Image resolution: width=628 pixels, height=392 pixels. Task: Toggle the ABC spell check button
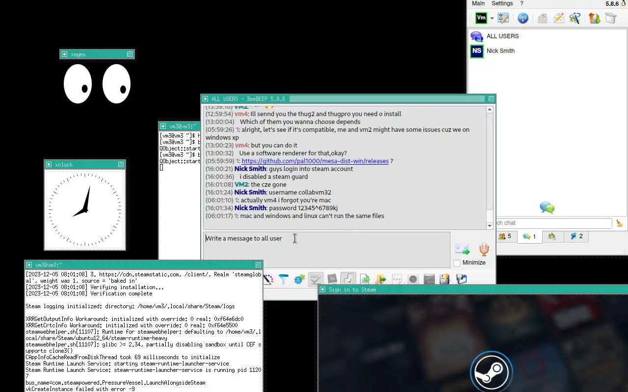[x=316, y=279]
